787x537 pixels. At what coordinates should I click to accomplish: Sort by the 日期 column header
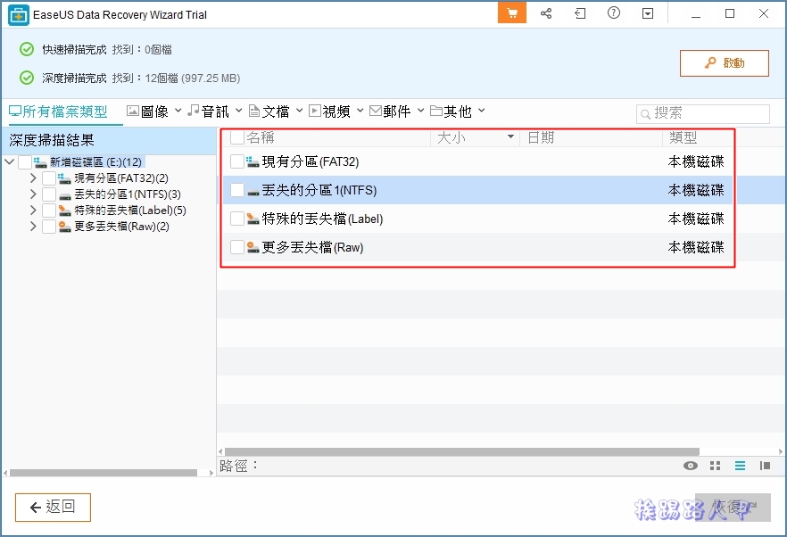tap(541, 137)
